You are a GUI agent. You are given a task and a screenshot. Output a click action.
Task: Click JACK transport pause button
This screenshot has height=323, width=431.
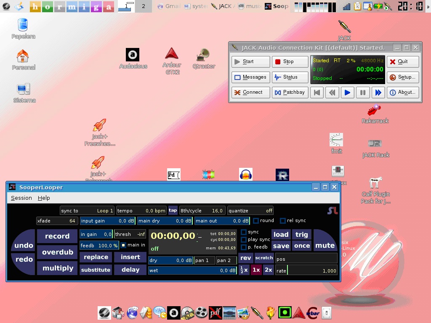[362, 93]
